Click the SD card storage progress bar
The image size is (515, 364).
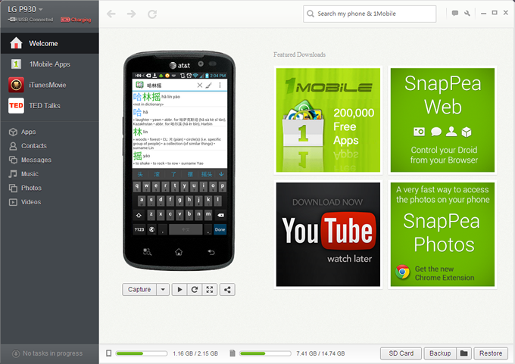pos(265,353)
